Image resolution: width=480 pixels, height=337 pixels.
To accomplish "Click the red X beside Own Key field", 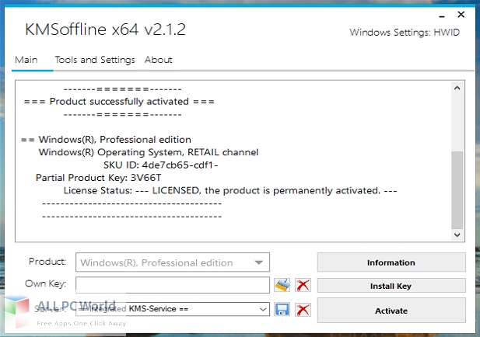I will pos(303,285).
